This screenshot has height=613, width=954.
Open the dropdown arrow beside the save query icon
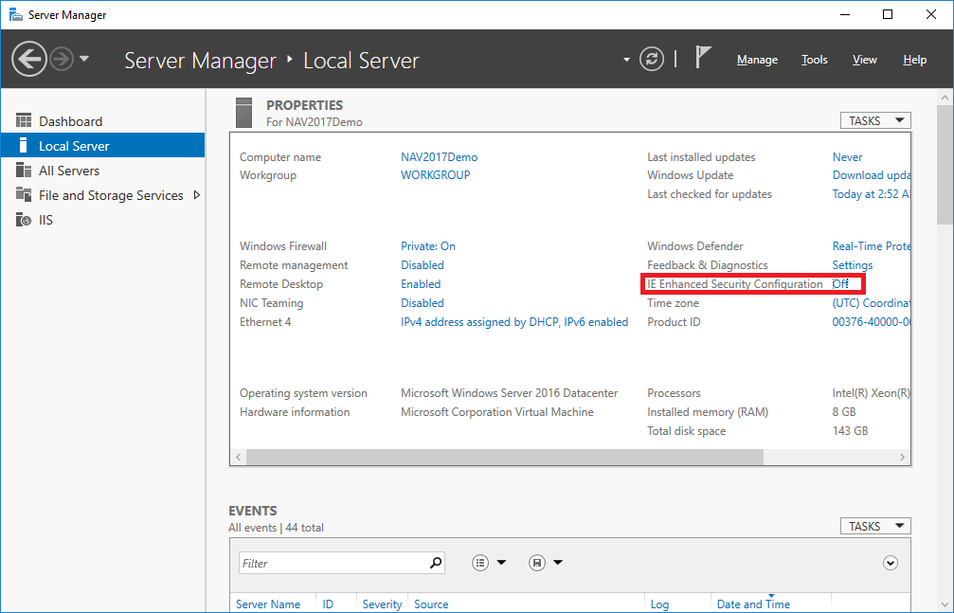point(558,563)
